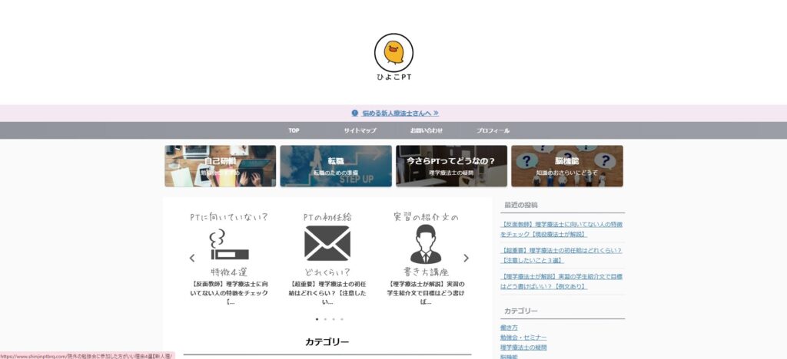Open sidebar recent post 【超重要】理学療法士の初任給
The width and height of the screenshot is (787, 359).
click(561, 255)
